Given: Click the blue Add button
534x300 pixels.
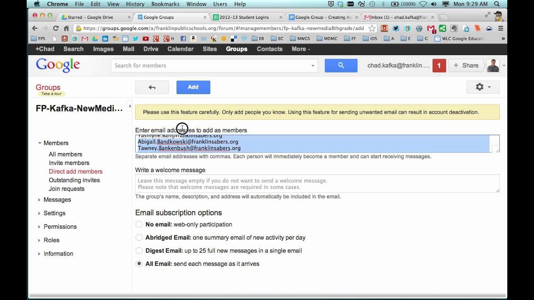Looking at the screenshot, I should click(193, 87).
